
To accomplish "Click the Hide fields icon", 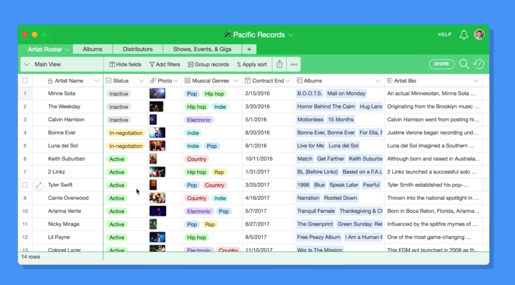I will [112, 64].
